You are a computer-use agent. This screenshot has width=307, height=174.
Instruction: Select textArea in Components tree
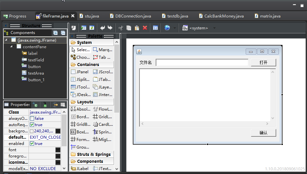point(33,73)
